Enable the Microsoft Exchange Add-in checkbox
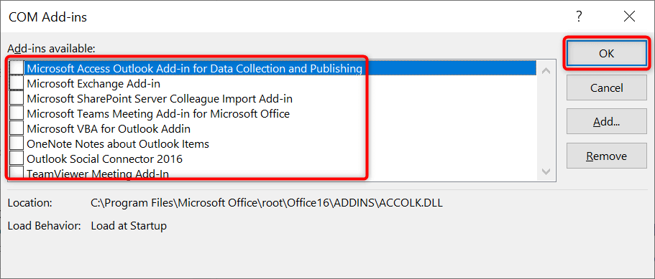The image size is (655, 279). click(17, 83)
